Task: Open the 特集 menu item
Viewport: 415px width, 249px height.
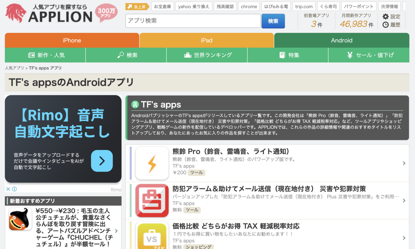Action: 288,55
